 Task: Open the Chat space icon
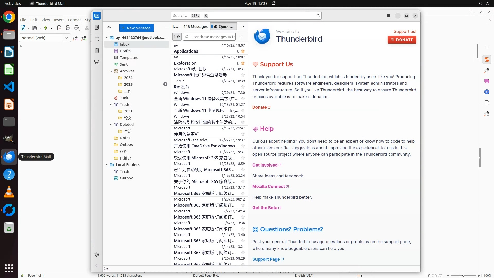coord(97,62)
